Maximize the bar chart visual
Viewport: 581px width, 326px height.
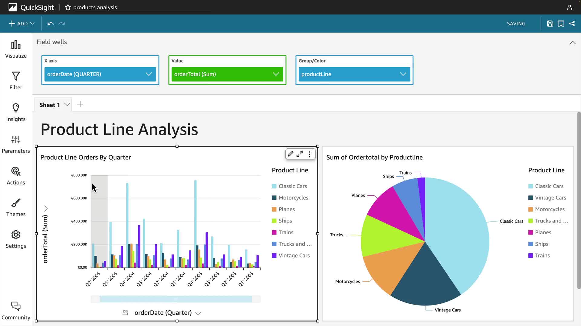click(x=300, y=154)
